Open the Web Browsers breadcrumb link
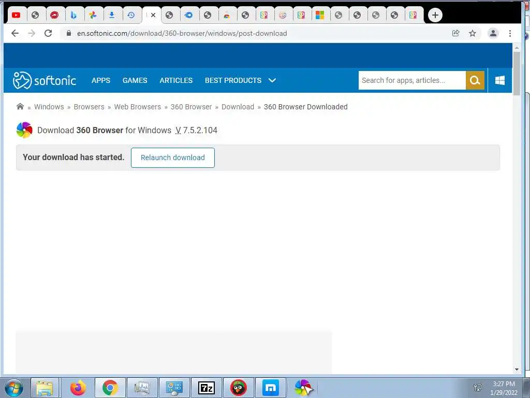 tap(138, 107)
